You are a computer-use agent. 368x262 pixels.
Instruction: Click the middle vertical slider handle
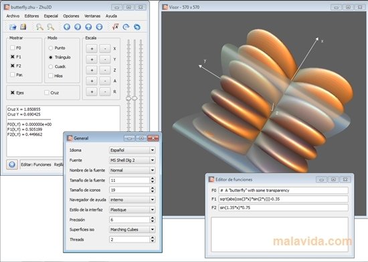pos(134,98)
